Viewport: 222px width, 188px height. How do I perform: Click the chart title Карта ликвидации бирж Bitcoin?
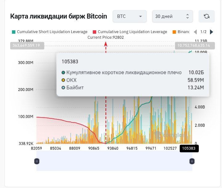point(59,16)
